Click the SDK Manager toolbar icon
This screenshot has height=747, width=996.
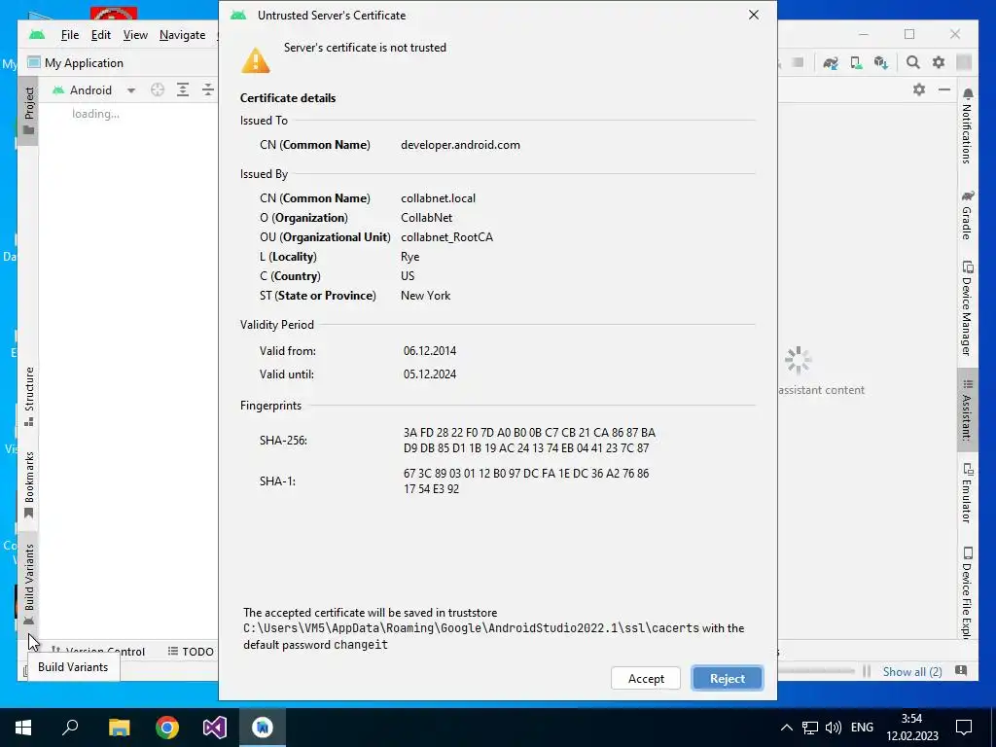coord(880,63)
